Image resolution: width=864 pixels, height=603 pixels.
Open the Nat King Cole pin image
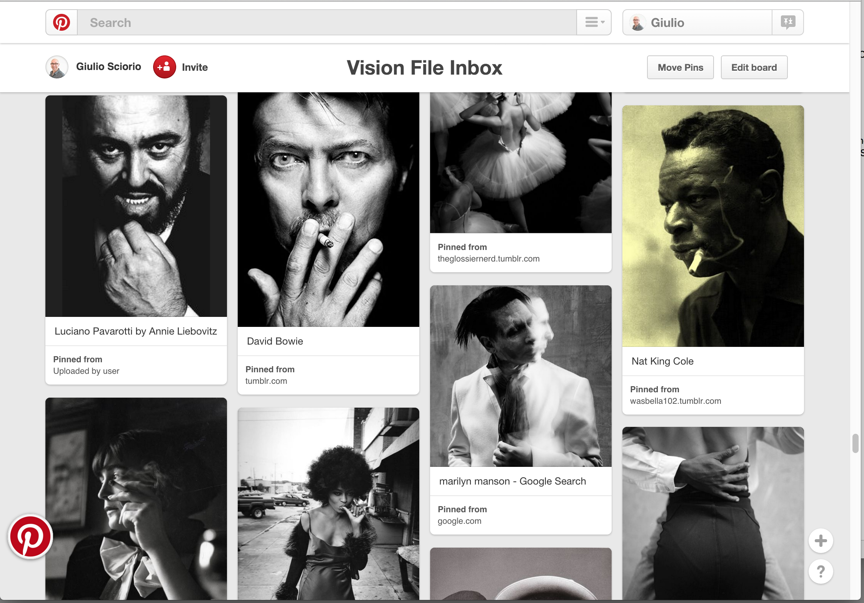pyautogui.click(x=713, y=226)
